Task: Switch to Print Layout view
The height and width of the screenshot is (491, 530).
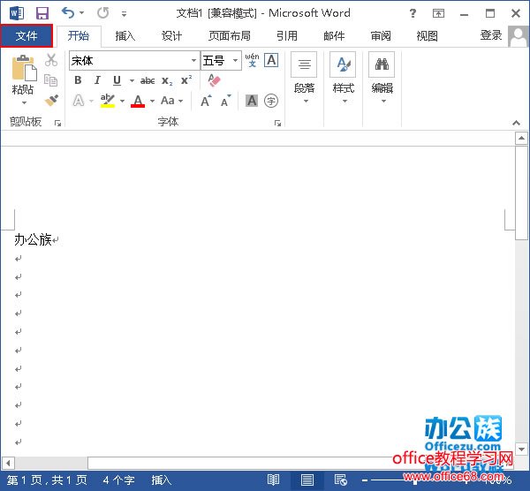Action: (307, 480)
